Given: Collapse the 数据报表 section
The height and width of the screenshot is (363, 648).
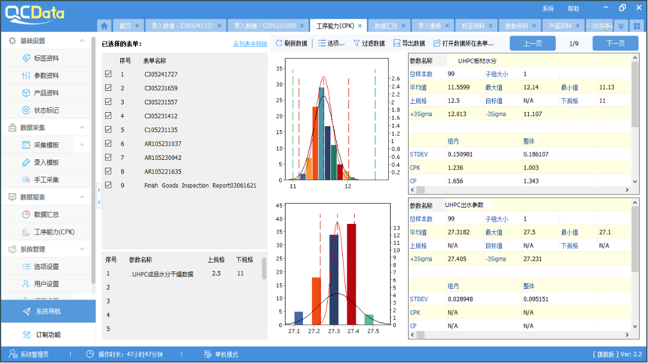Looking at the screenshot, I should coord(82,197).
